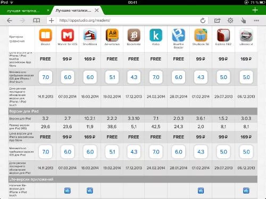
Task: Switch to the first browser tab
Action: pyautogui.click(x=23, y=11)
